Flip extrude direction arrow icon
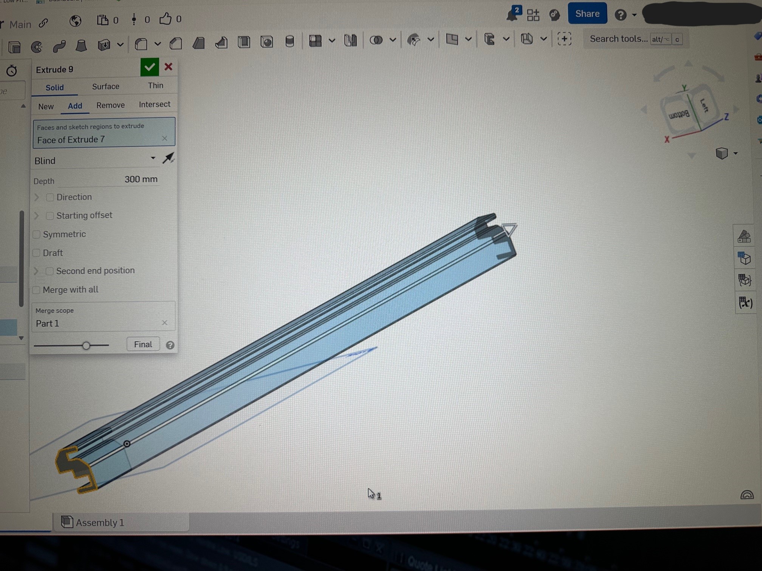Screen dimensions: 762x571 click(168, 158)
